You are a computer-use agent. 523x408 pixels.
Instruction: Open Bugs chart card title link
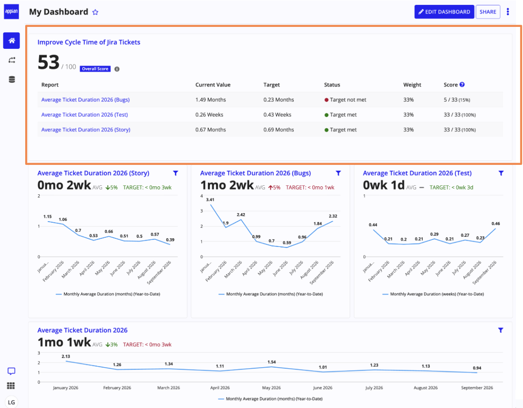click(256, 173)
